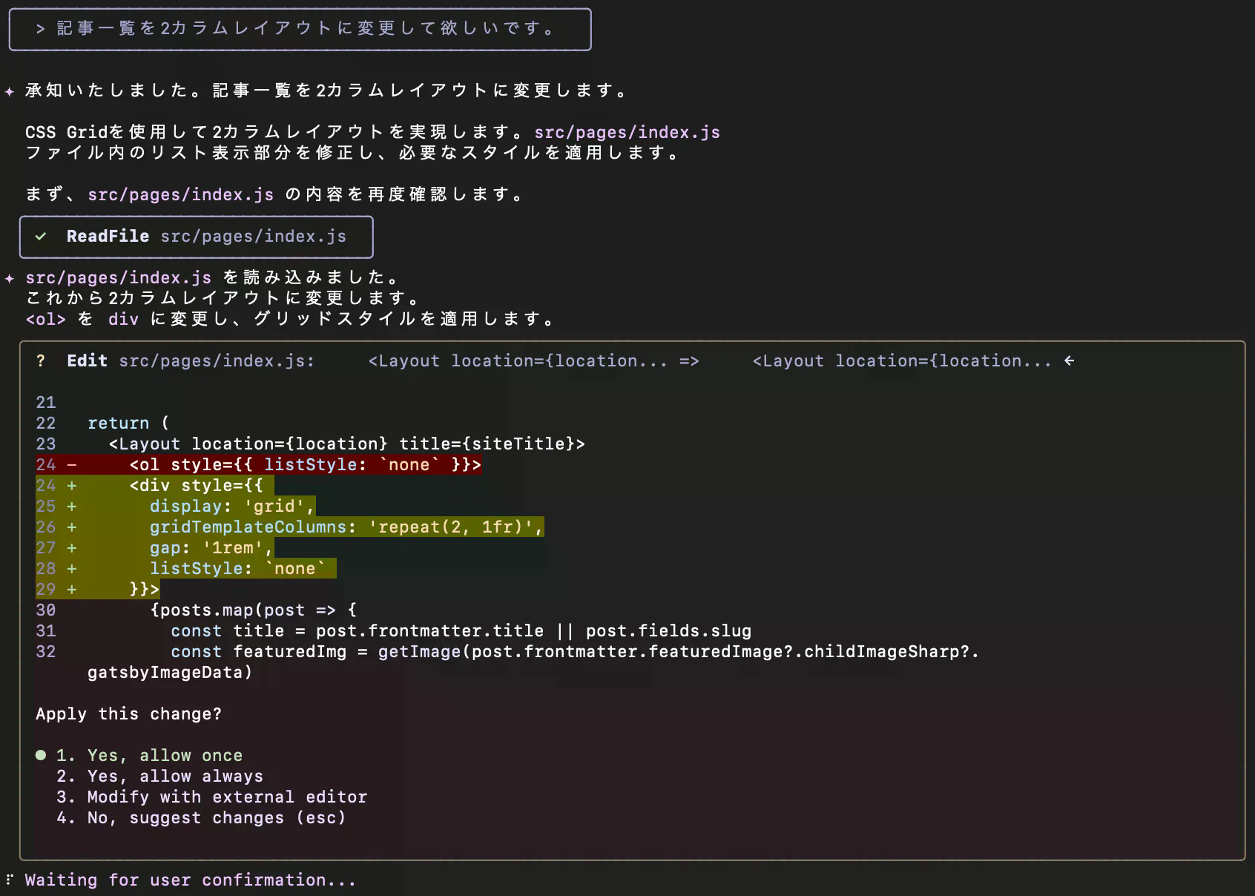
Task: Click line number 21 in the diff
Action: pos(46,402)
